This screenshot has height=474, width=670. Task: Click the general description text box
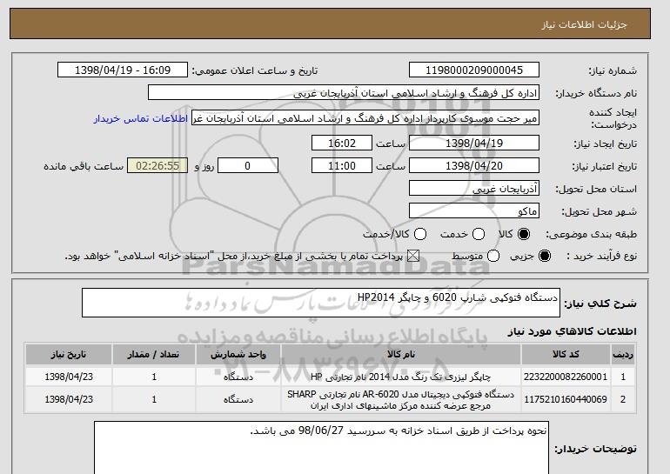321,303
